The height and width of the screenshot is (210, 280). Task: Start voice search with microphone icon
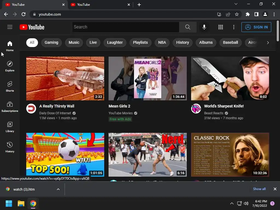[204, 27]
